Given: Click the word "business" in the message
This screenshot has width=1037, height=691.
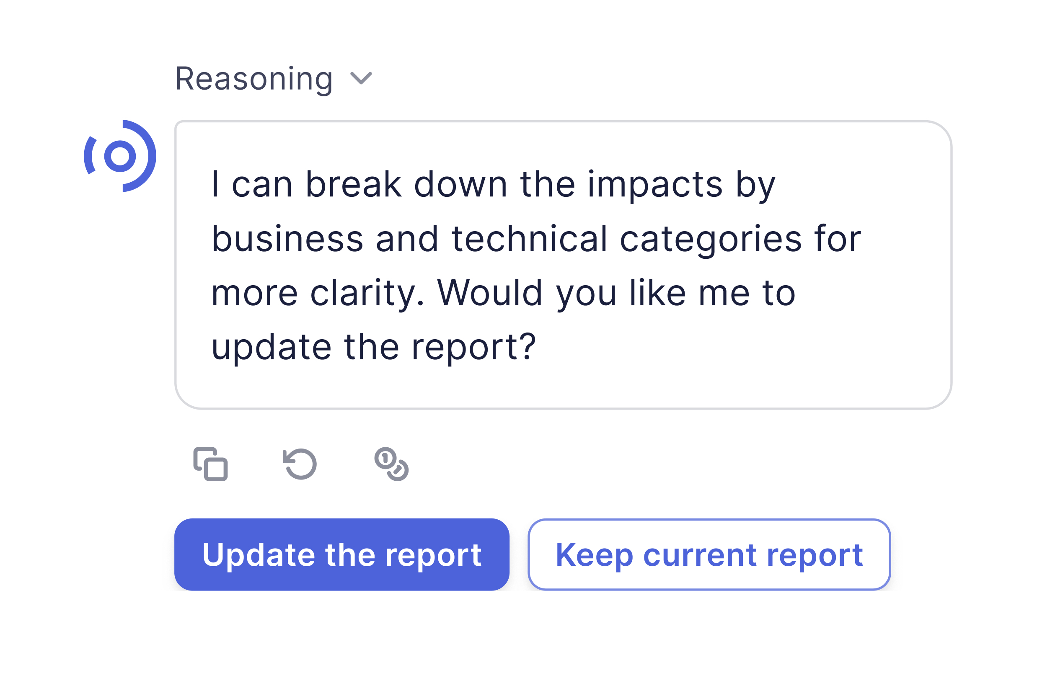Looking at the screenshot, I should point(287,239).
